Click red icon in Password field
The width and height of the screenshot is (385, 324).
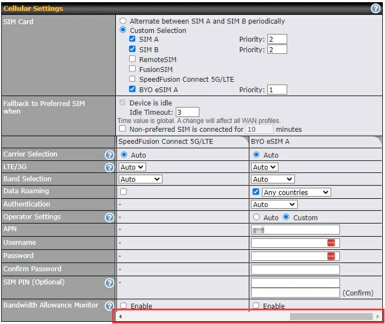[x=331, y=256]
